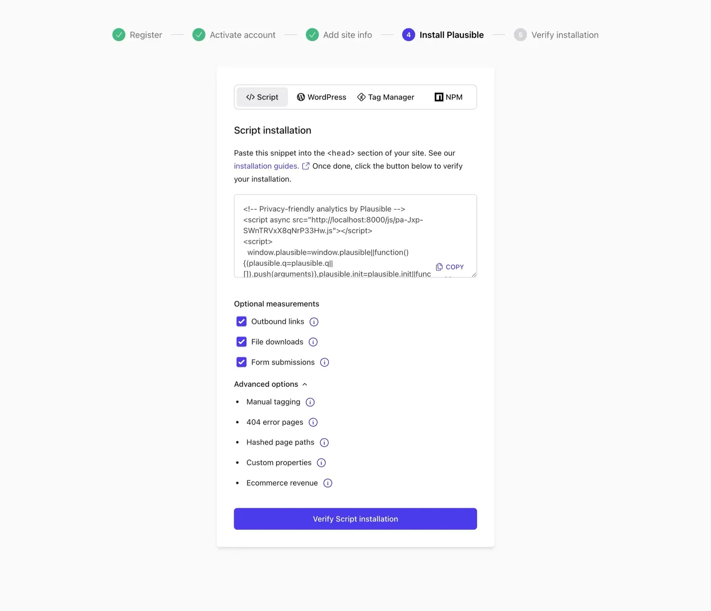Screen dimensions: 711x611
Task: Switch to the WordPress tab
Action: coord(321,97)
